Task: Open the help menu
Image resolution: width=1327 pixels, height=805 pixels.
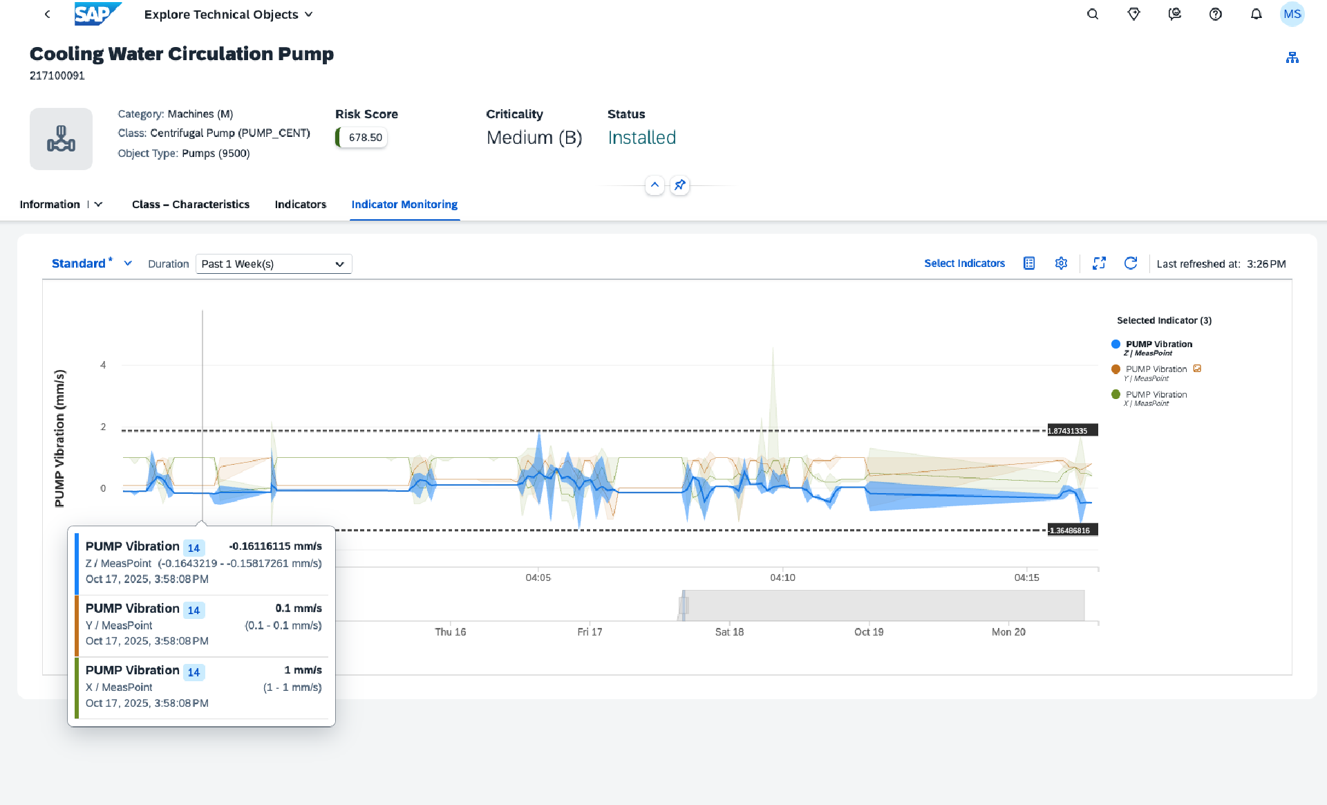Action: 1216,14
